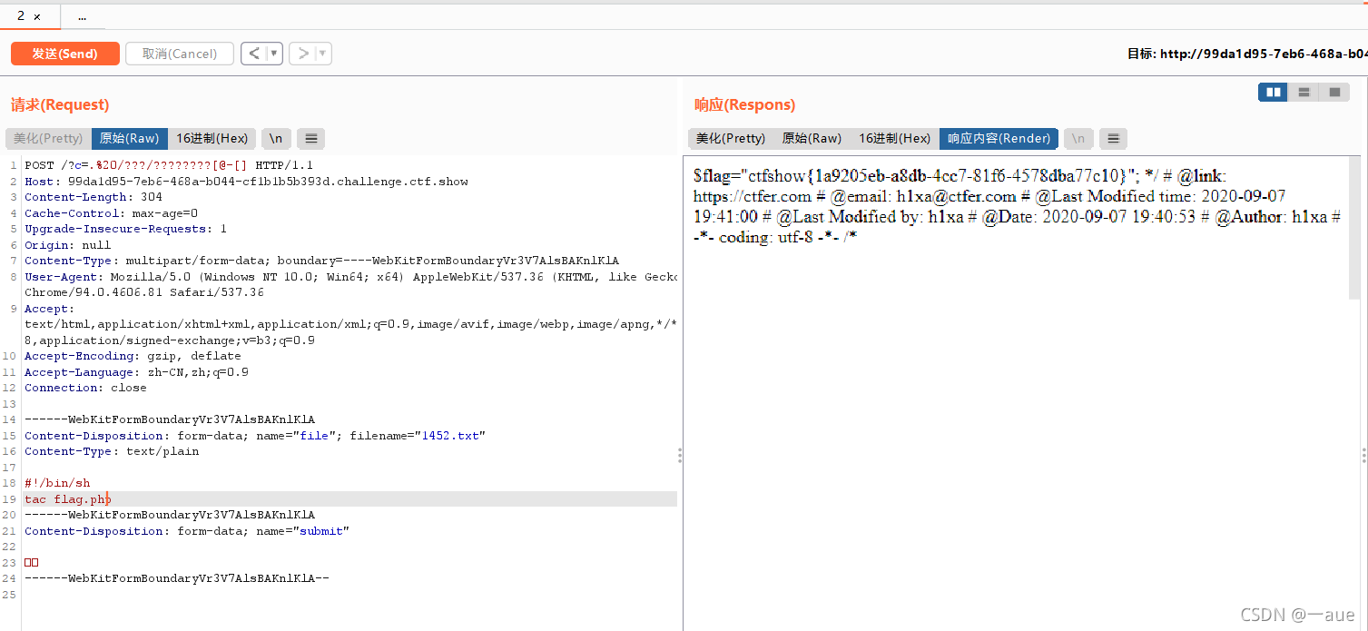Click the Accept-Encoding: gzip, deflate line

tap(133, 356)
